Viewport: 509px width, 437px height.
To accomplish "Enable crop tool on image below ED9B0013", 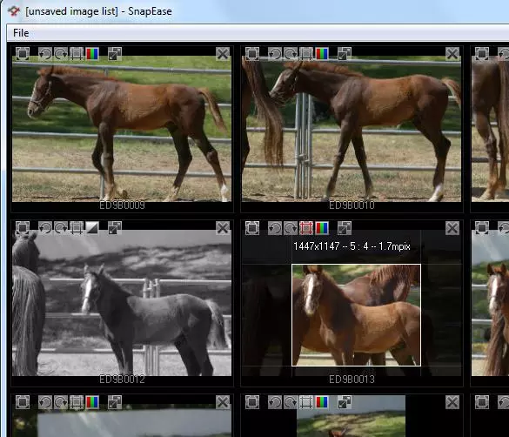I will coord(306,402).
